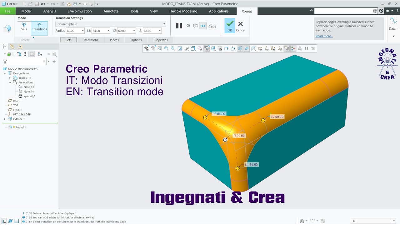
Task: Pause the Round feature tool
Action: pos(179,26)
